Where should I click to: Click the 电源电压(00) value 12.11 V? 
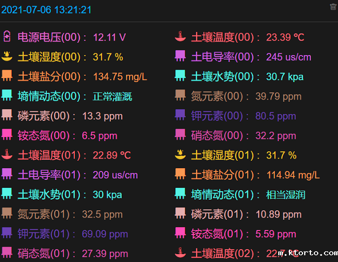109,38
